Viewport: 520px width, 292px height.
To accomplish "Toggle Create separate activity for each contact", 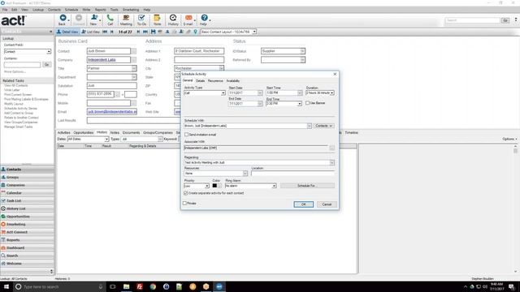I will click(x=186, y=193).
